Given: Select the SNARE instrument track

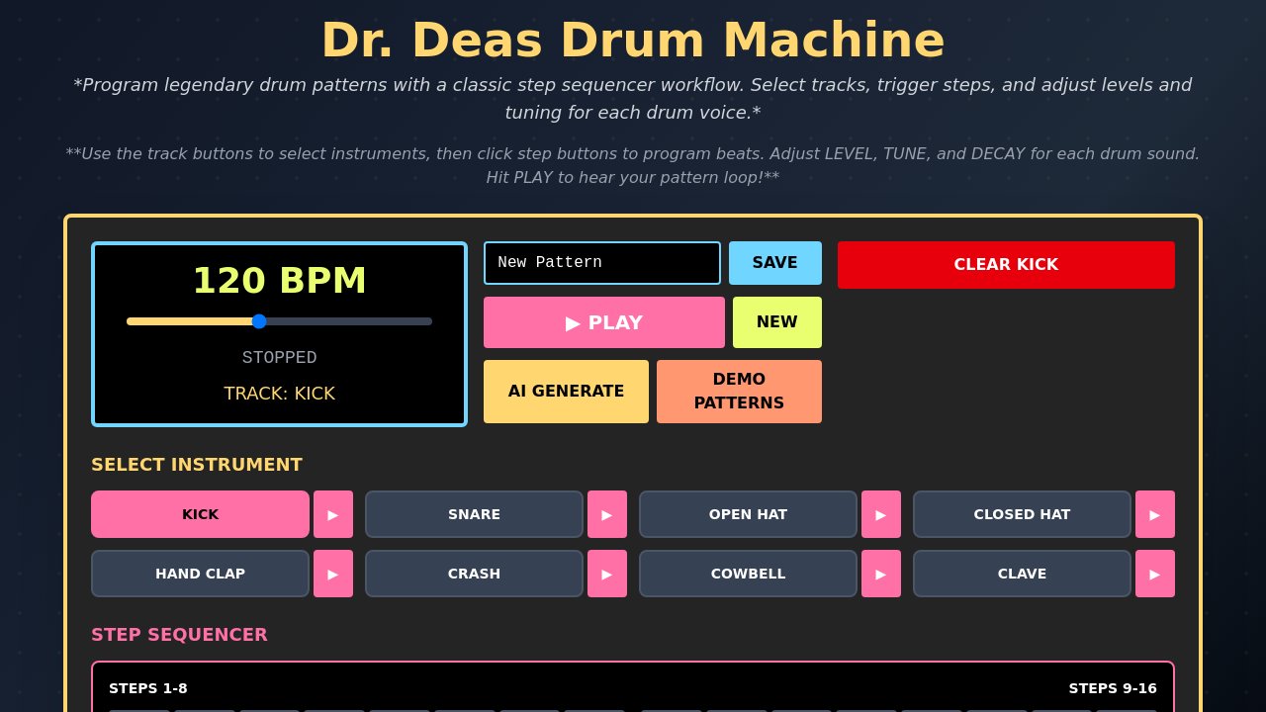Looking at the screenshot, I should point(474,514).
